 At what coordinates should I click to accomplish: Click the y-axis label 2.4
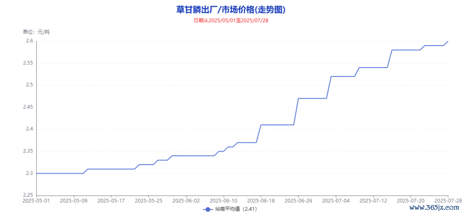[x=29, y=129]
